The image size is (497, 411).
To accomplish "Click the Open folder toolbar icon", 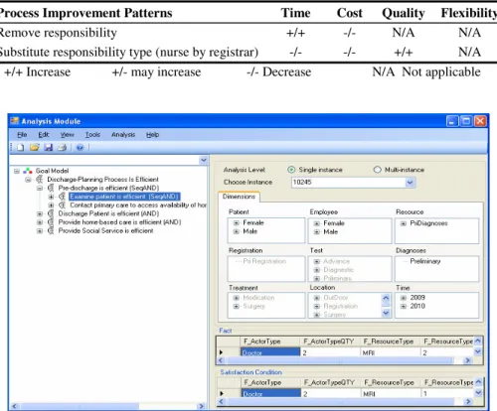I will click(x=34, y=148).
